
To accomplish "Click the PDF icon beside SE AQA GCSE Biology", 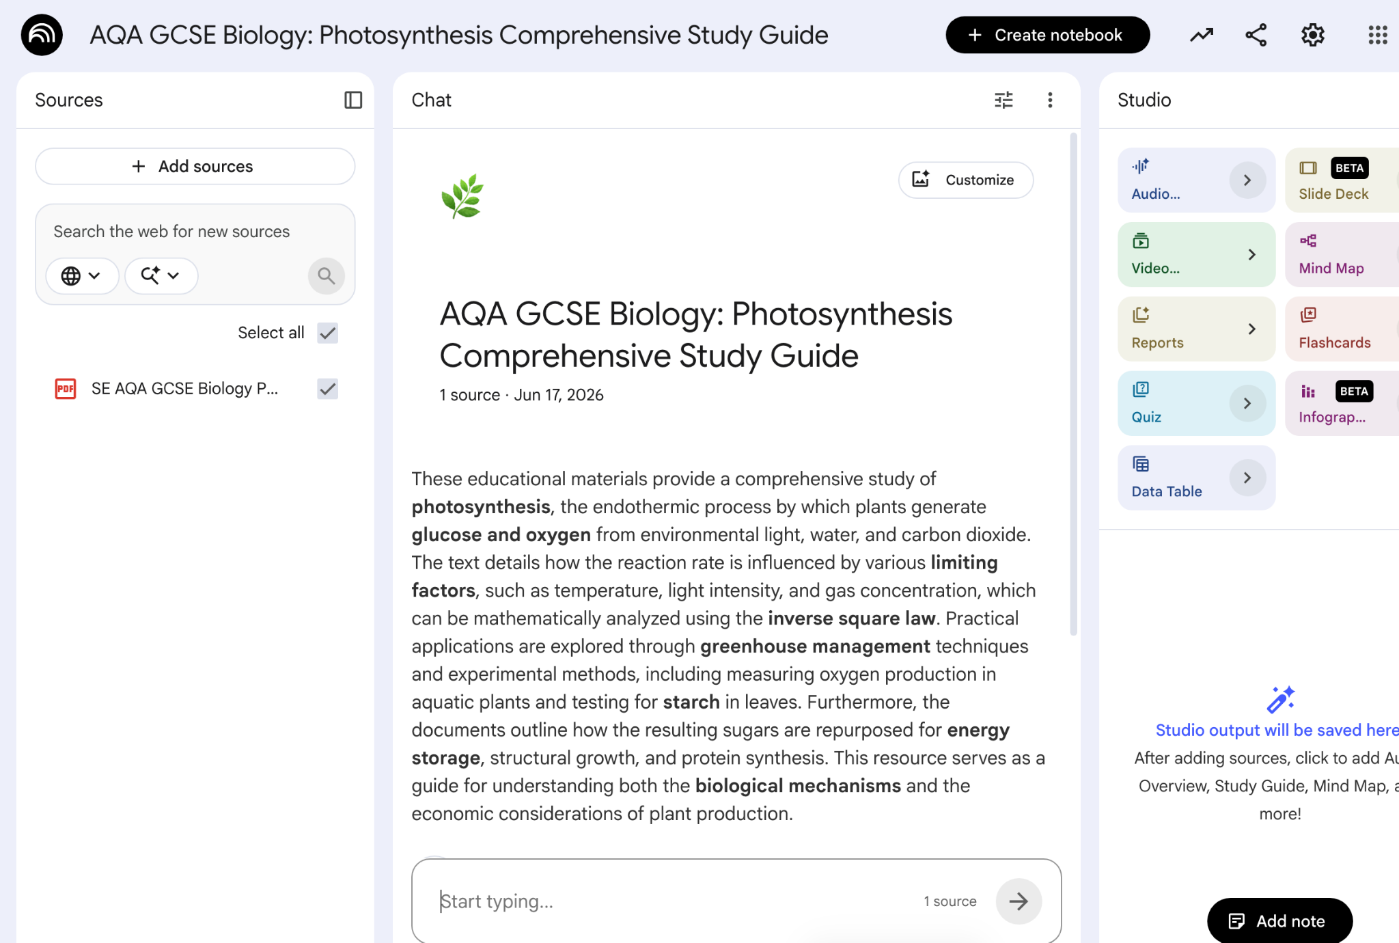I will click(66, 389).
